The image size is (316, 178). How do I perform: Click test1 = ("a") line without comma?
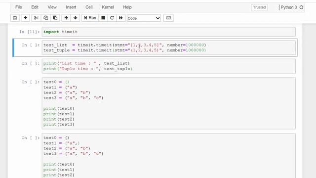click(60, 88)
